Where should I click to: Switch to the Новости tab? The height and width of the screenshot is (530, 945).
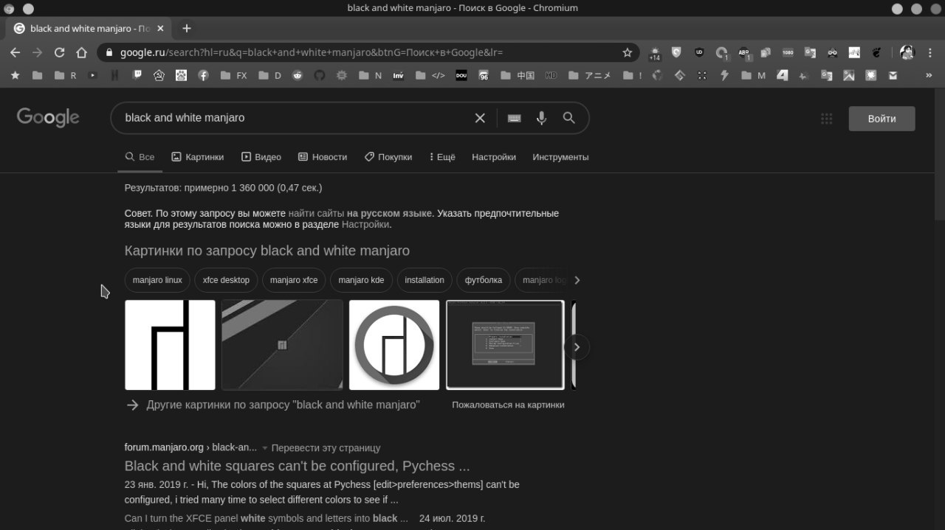pos(323,157)
